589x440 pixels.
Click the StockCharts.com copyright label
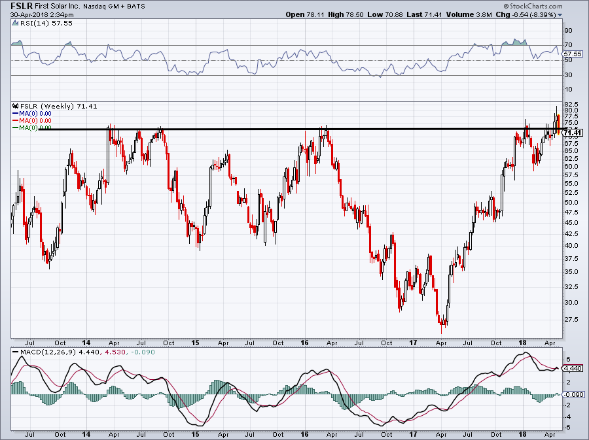[x=533, y=6]
